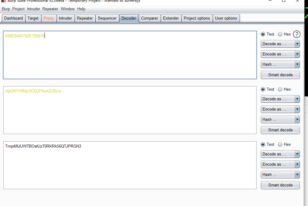Maximize the Burp Suite window
This screenshot has height=206, width=308.
[284, 1]
